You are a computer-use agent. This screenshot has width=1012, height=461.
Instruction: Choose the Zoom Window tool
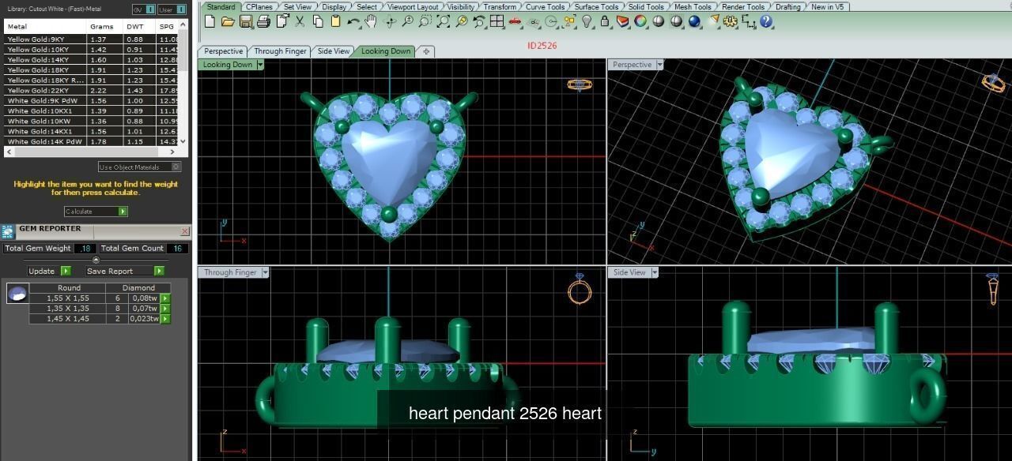[x=425, y=21]
